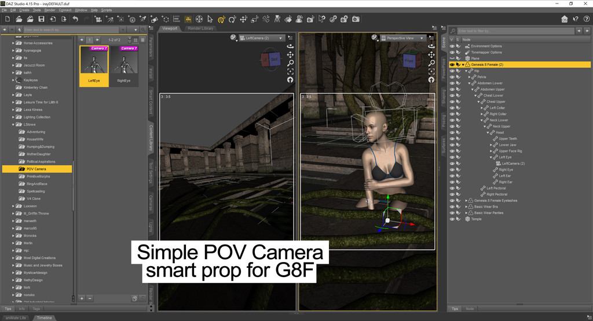593x321 pixels.
Task: Open the aniMate Lite tab
Action: point(16,318)
